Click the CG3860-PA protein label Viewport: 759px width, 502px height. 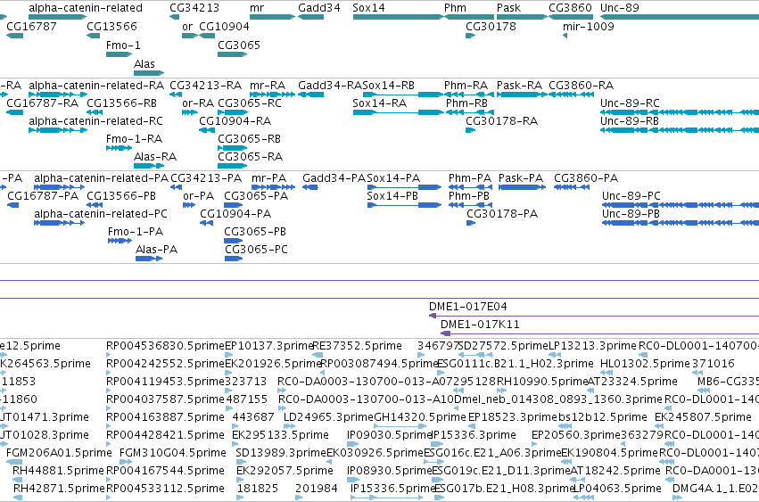tap(586, 178)
